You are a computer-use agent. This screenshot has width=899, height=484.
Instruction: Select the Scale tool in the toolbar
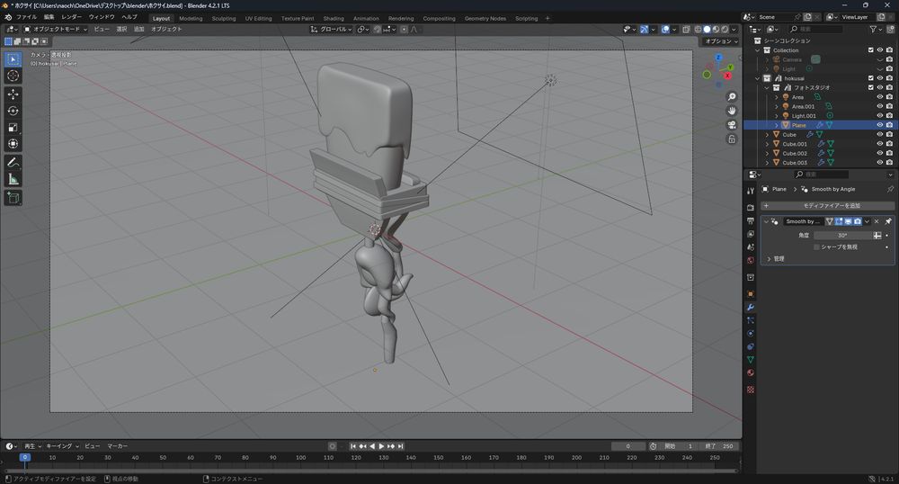point(13,127)
